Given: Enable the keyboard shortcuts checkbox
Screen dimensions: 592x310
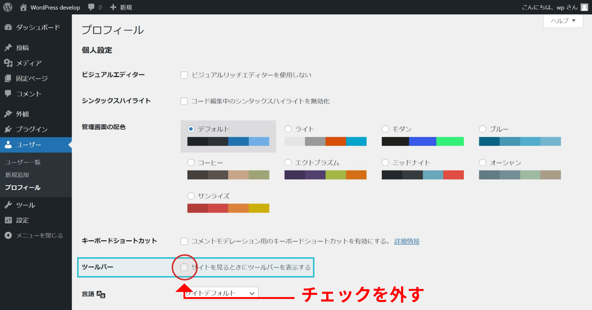Looking at the screenshot, I should click(184, 241).
